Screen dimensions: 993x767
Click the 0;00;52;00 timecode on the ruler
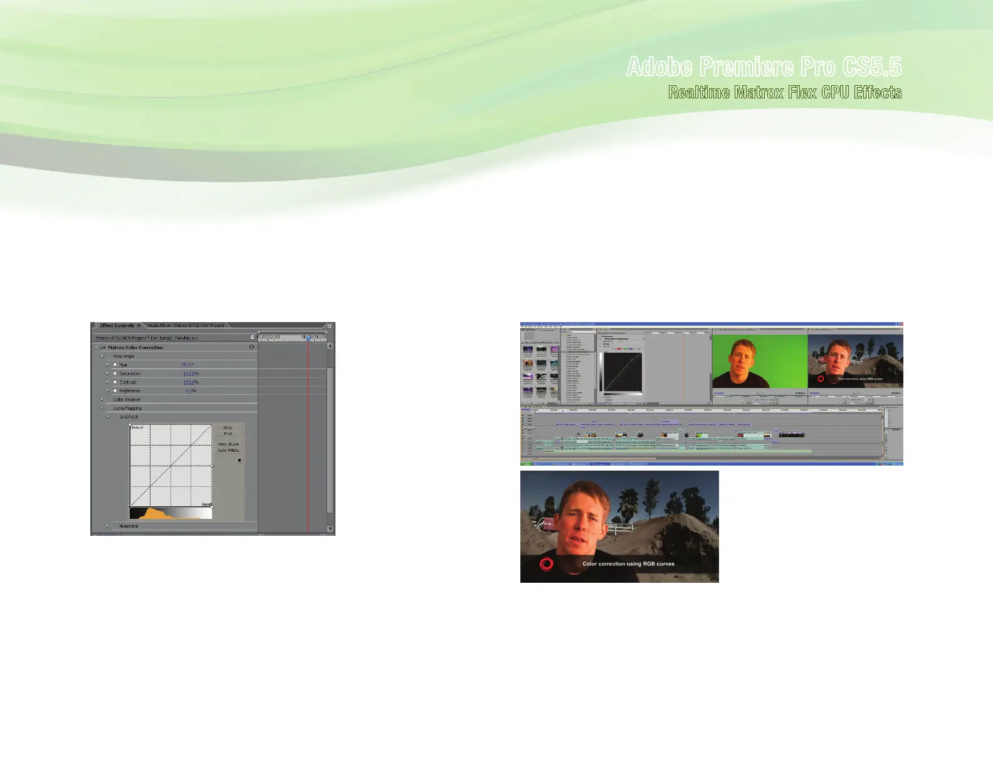point(270,337)
